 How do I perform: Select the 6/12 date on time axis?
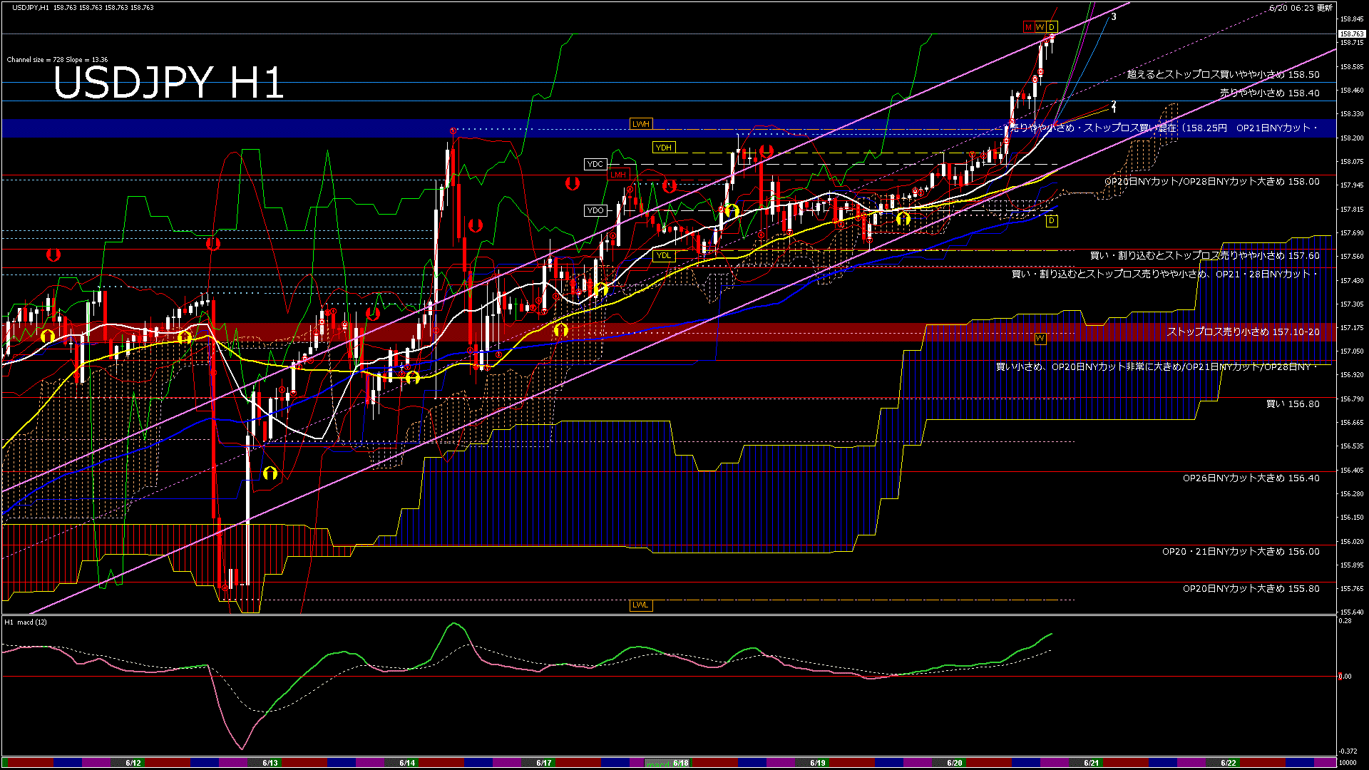[133, 763]
